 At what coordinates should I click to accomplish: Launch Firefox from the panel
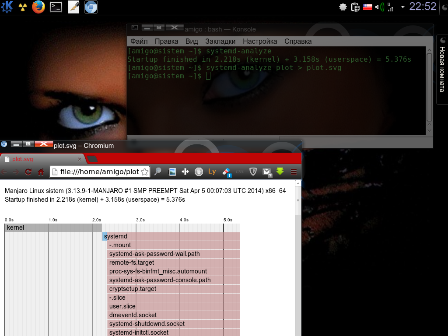pos(38,7)
